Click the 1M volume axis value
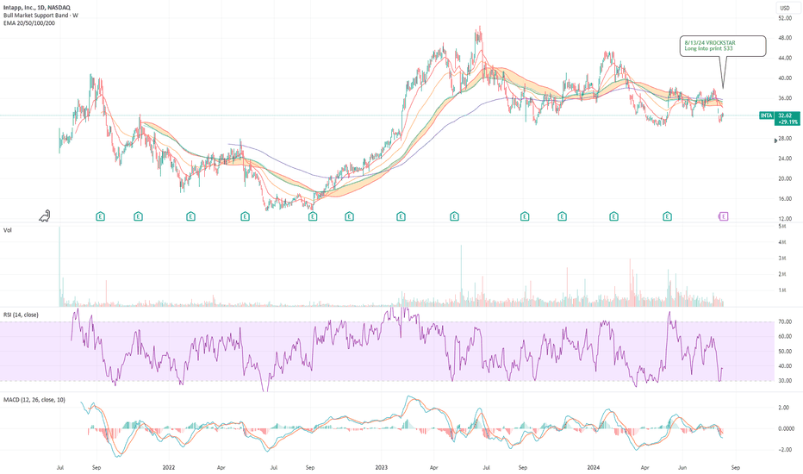This screenshot has height=474, width=803. coord(782,290)
